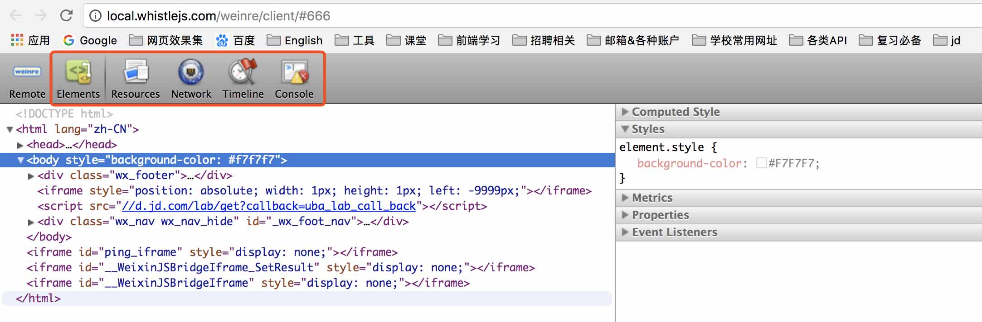Click the background-color property name
The image size is (982, 322).
click(689, 163)
